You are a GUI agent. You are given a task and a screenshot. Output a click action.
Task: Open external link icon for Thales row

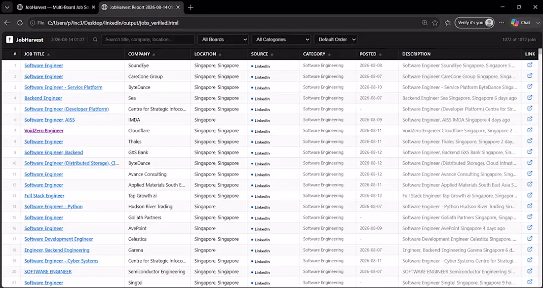coord(530,141)
